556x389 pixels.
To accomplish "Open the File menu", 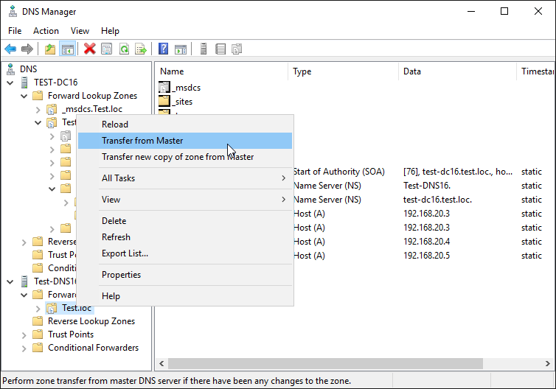I will (15, 31).
